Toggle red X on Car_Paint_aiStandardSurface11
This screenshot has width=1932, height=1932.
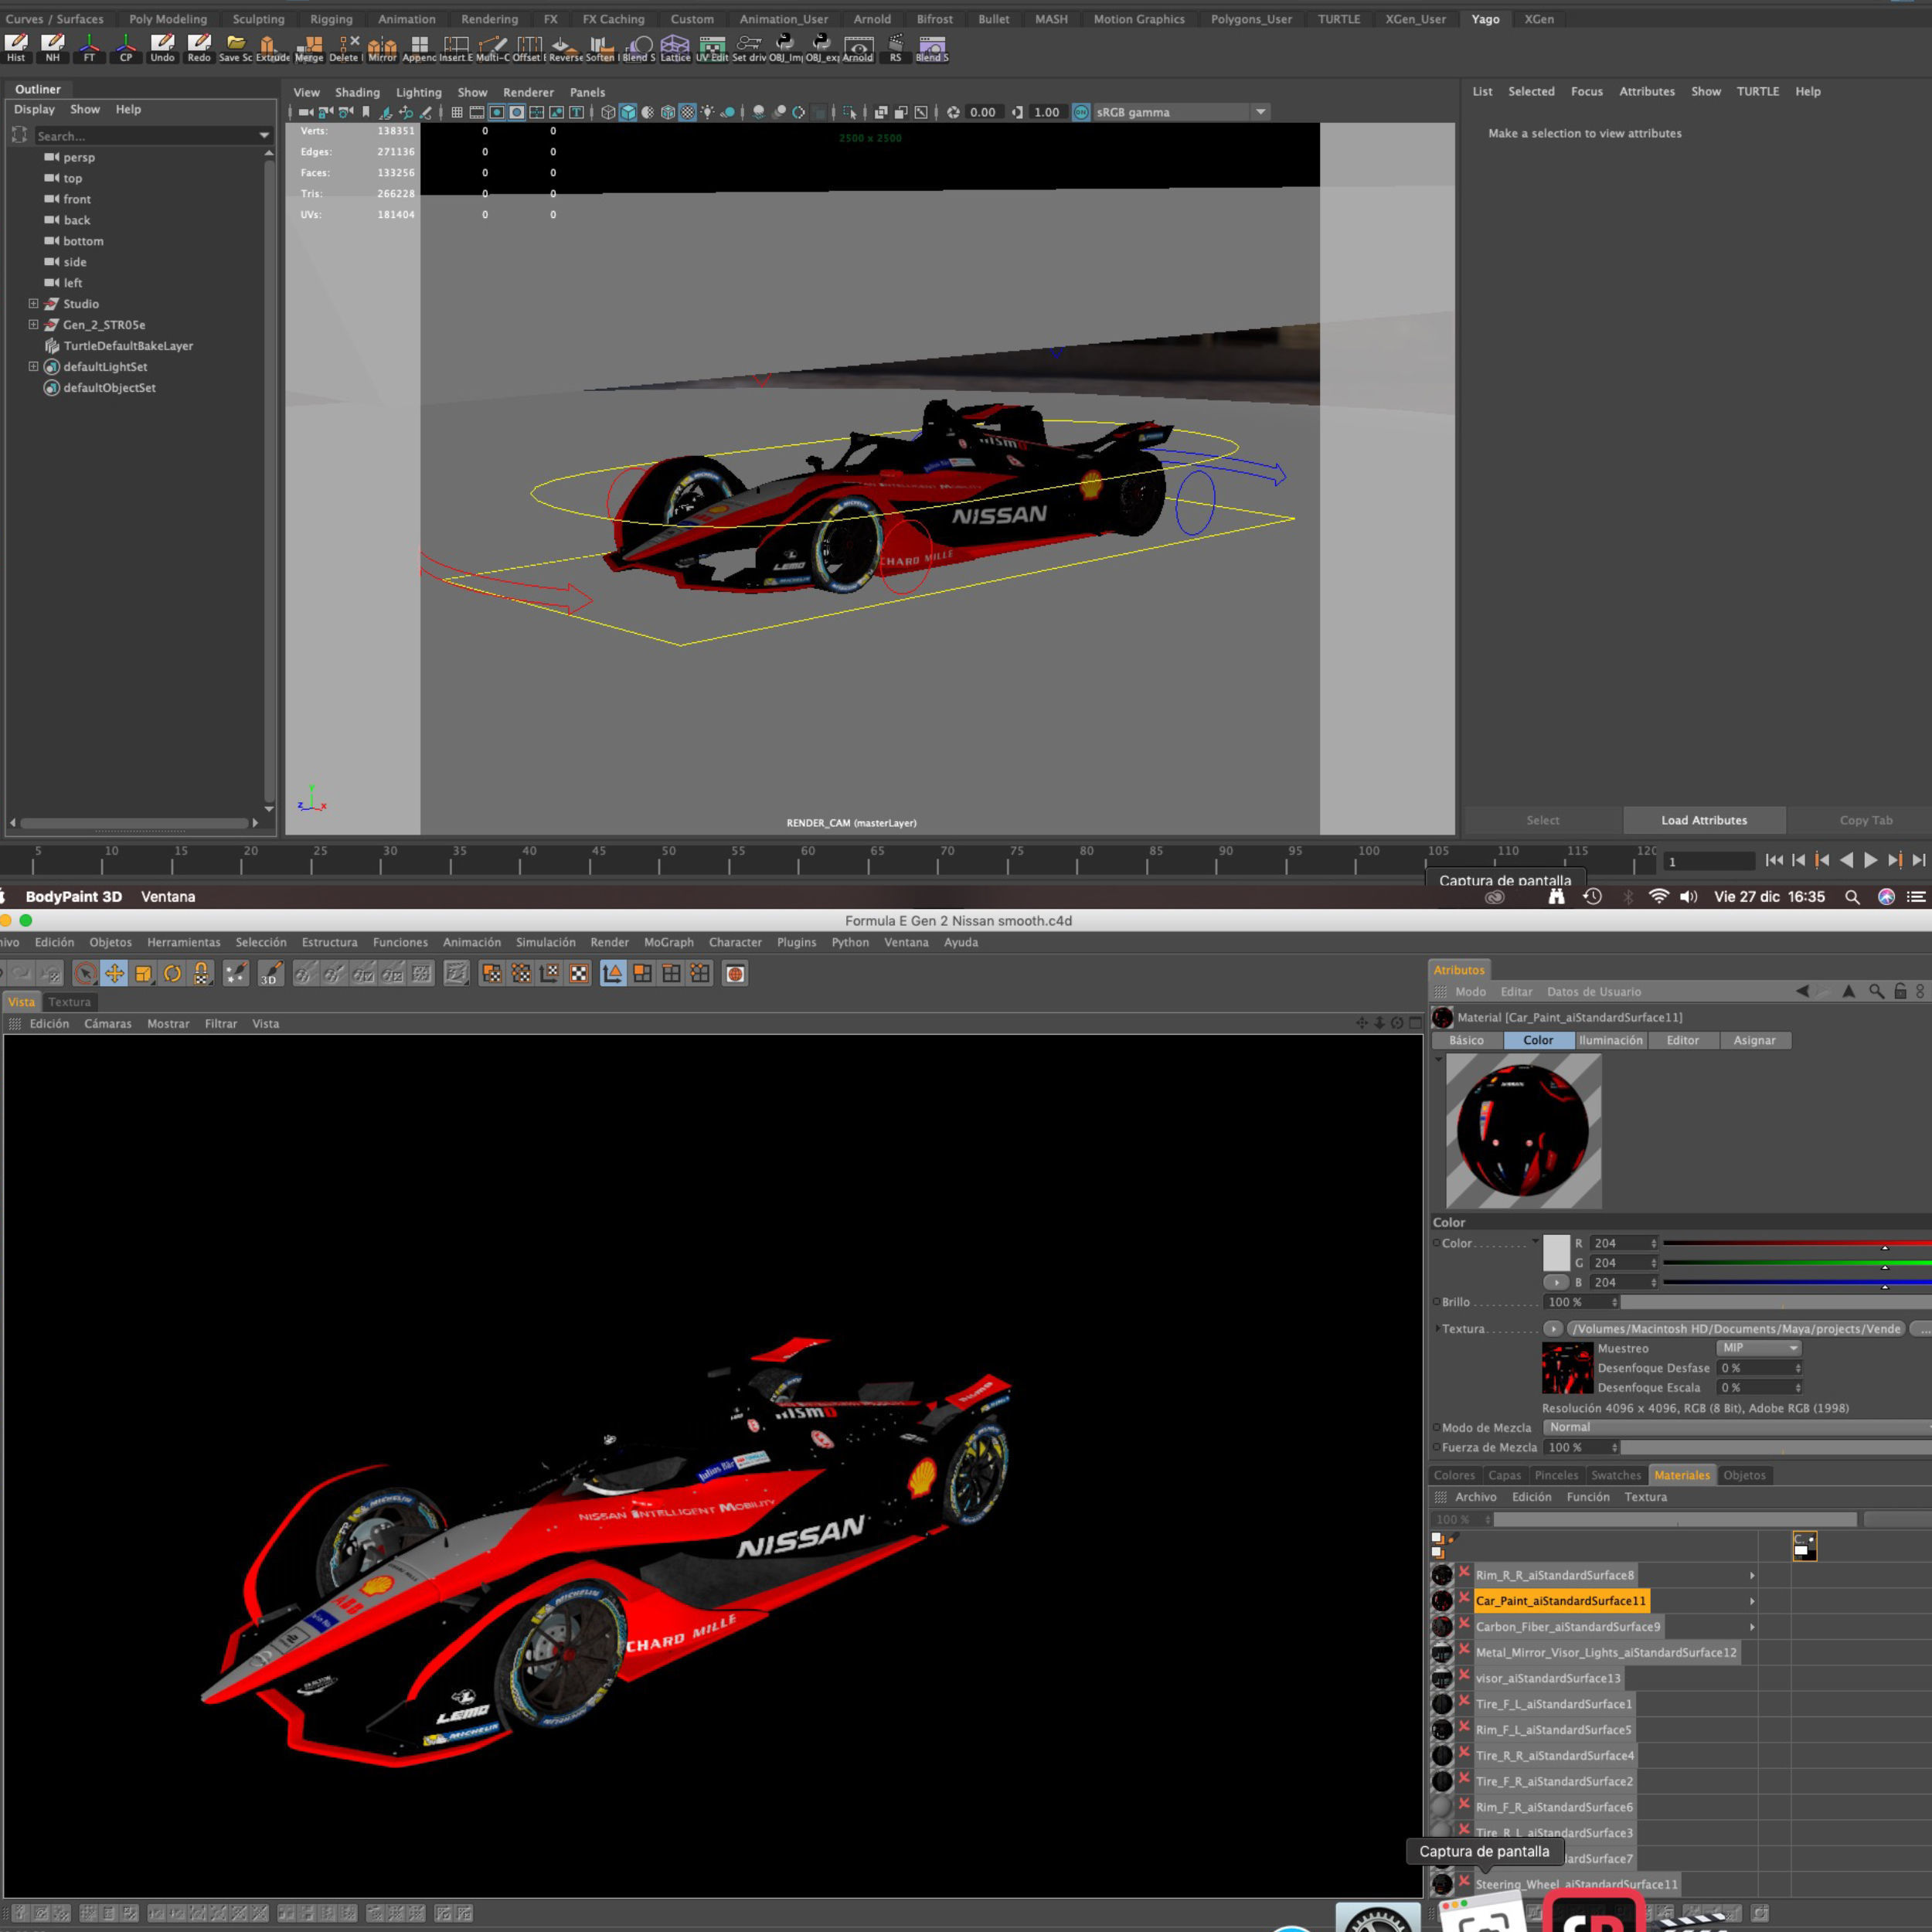coord(1464,1599)
